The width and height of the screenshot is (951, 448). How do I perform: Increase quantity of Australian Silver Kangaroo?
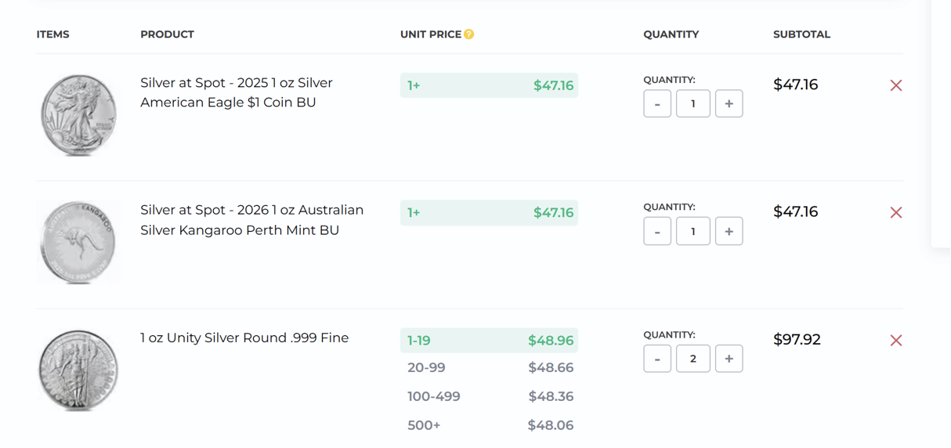click(729, 232)
